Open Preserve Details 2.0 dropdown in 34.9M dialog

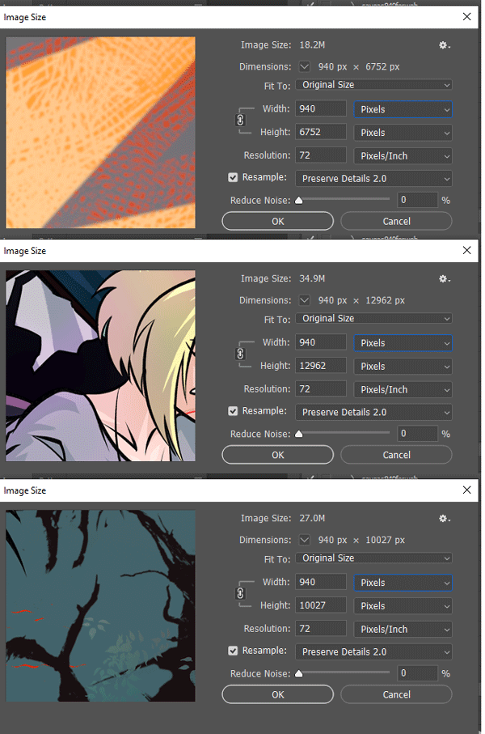[x=373, y=413]
